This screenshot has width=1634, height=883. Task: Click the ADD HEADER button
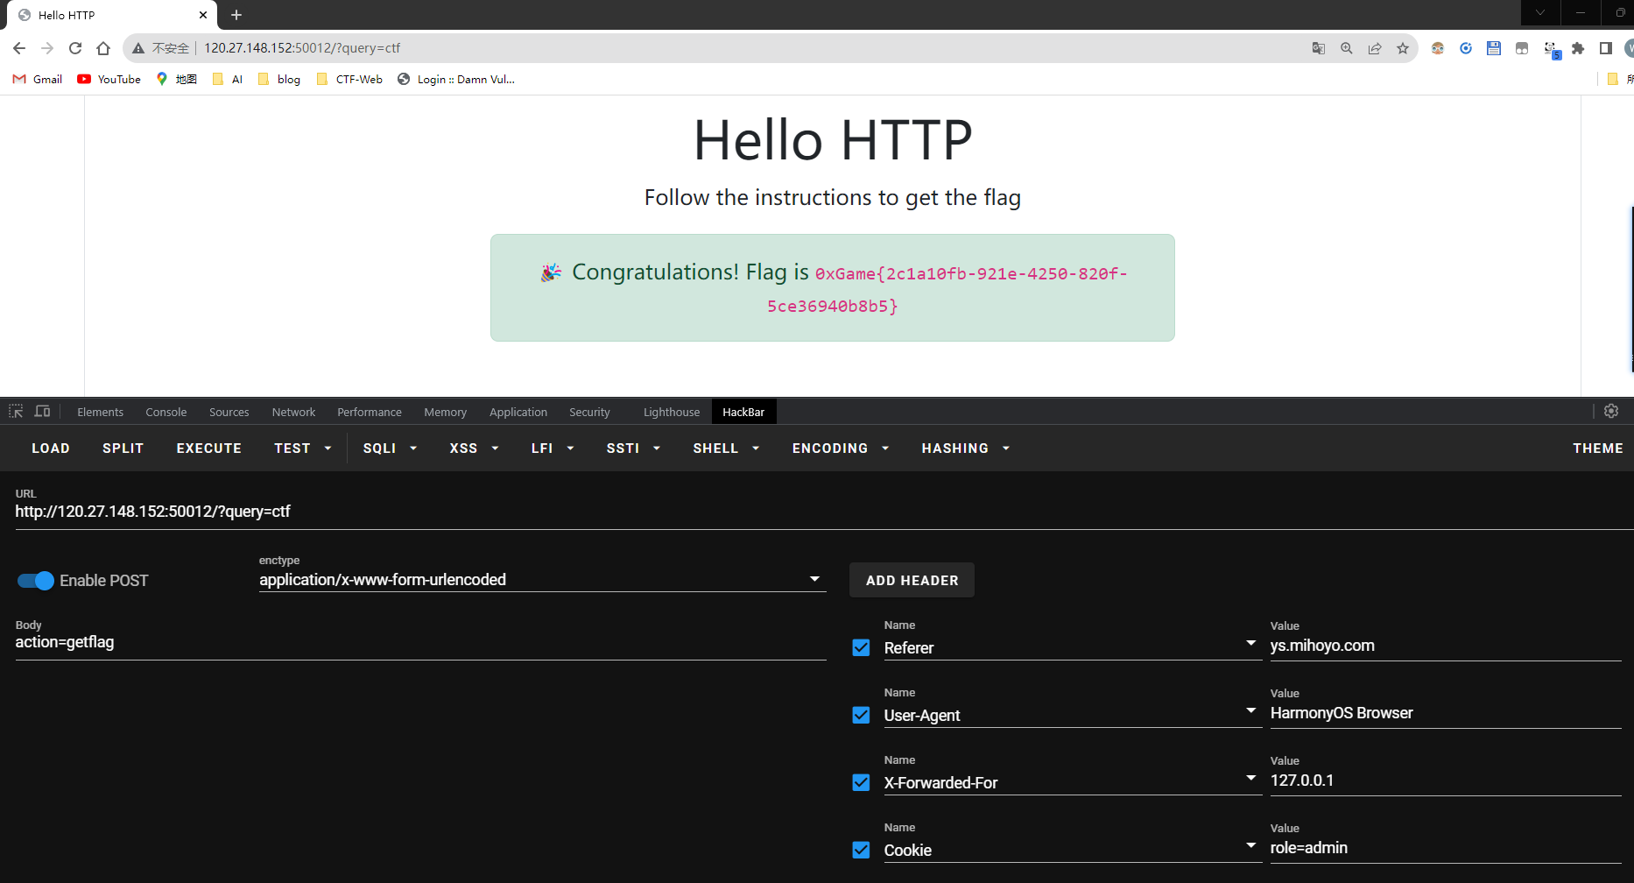coord(912,580)
